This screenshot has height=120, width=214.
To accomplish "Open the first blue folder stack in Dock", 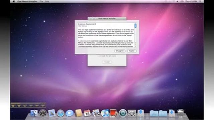I will click(154, 113).
